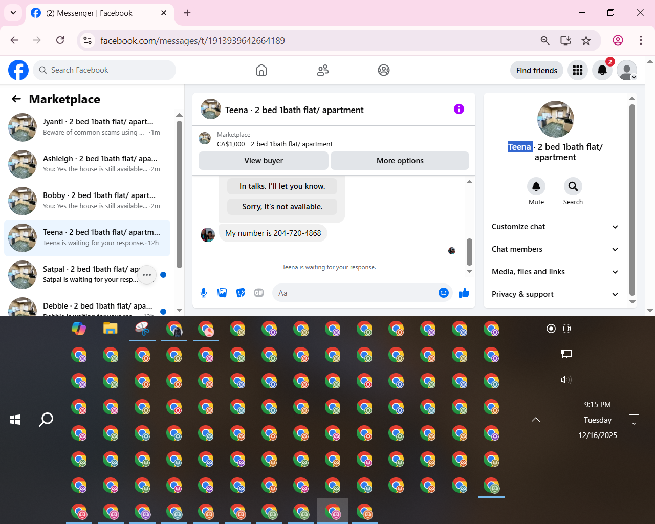Click the install app icon in address bar

coord(565,40)
